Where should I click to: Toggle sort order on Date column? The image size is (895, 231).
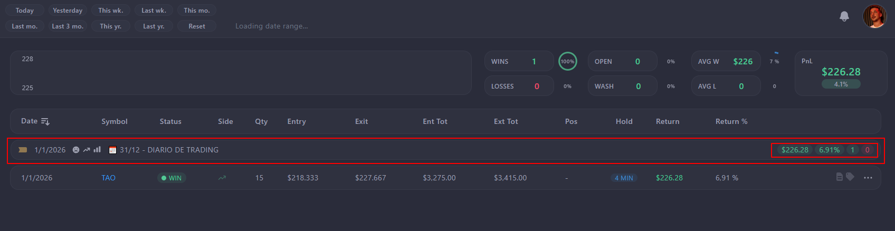tap(45, 122)
